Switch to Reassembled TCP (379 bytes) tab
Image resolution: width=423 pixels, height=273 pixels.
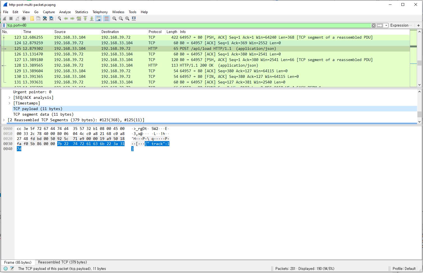point(63,262)
